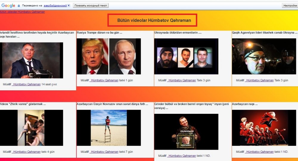Open author link under the accordion video
Viewport: 298px width, 161px height.
pyautogui.click(x=26, y=84)
